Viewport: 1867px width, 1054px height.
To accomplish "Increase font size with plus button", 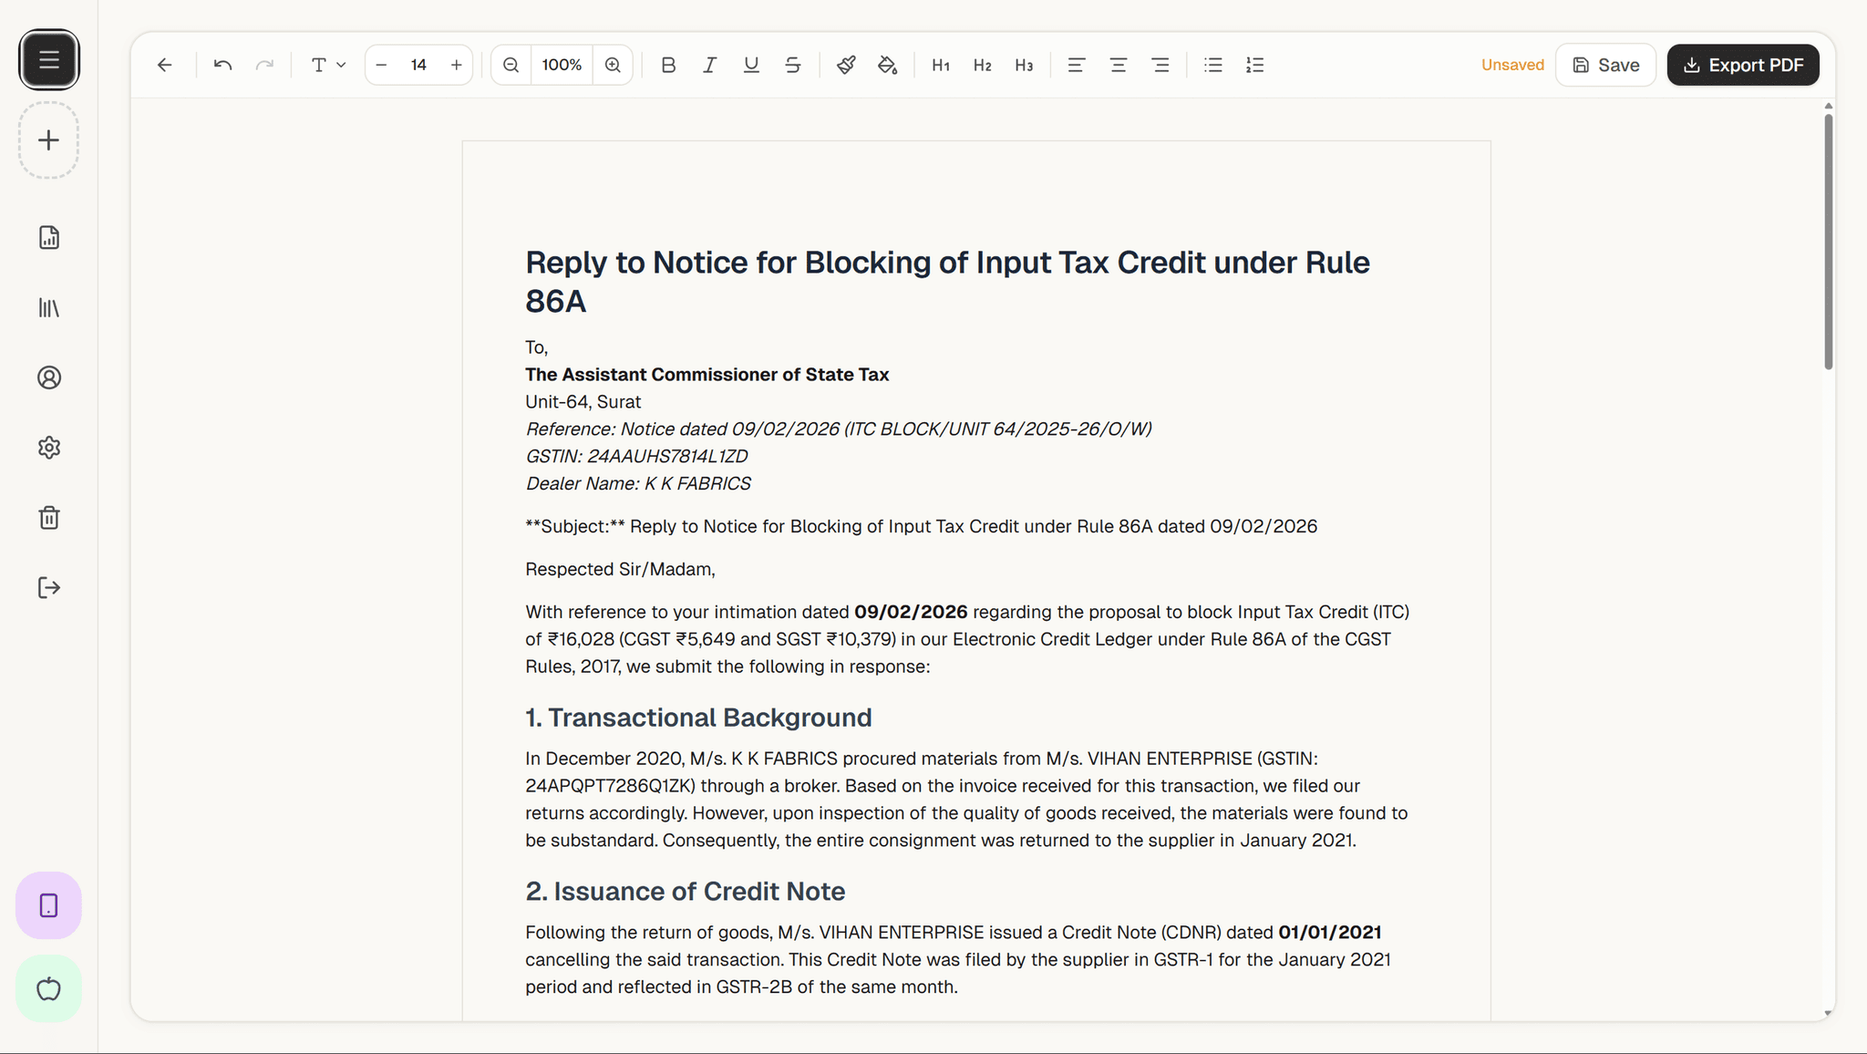I will tap(457, 65).
